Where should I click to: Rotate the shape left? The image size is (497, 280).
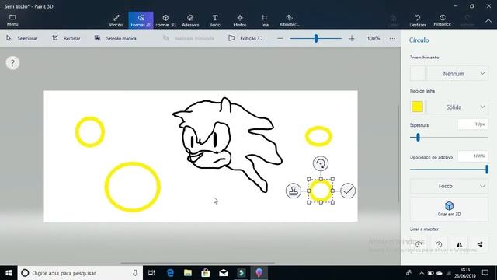[x=419, y=244]
